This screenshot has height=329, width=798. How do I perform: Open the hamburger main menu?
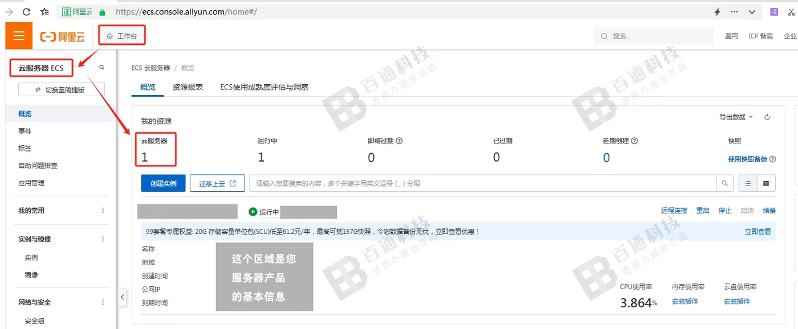click(x=19, y=36)
